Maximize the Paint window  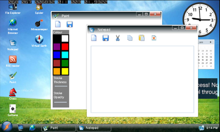(146, 14)
